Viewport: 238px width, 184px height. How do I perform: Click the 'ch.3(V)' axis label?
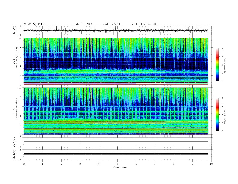(14, 142)
